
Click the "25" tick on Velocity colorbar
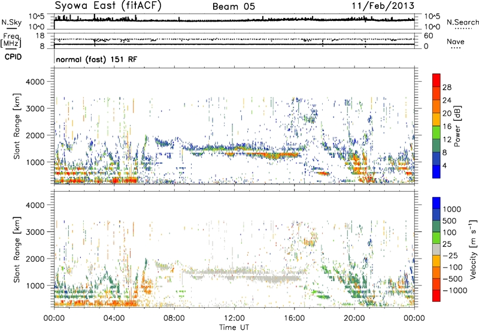[447, 244]
